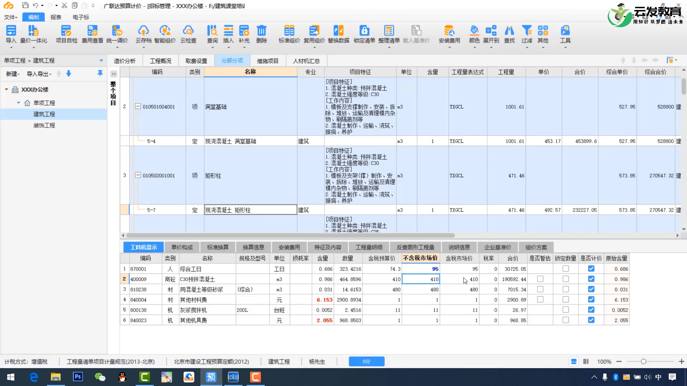Open the 文件 menu dropdown
Viewport: 687px width, 386px height.
[x=11, y=17]
